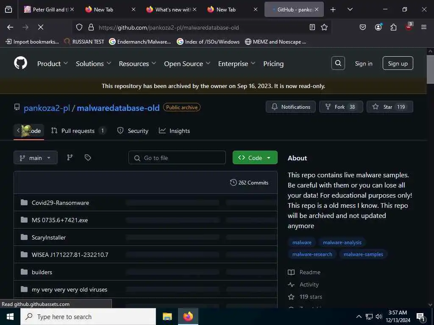This screenshot has height=325, width=434.
Task: Close the GitHub - pankoza browser tab
Action: [317, 10]
